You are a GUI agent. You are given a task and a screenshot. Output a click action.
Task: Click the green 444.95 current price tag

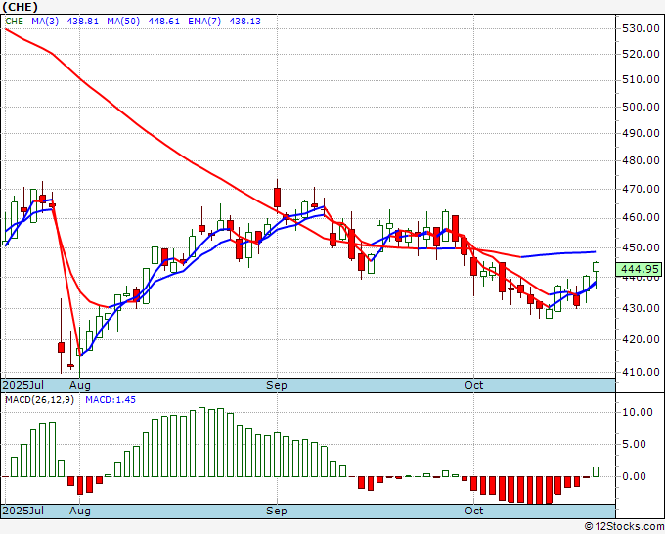[640, 269]
